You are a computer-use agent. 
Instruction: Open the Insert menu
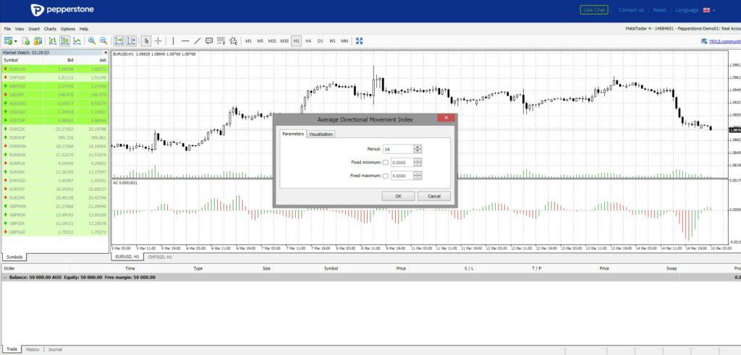[x=34, y=29]
